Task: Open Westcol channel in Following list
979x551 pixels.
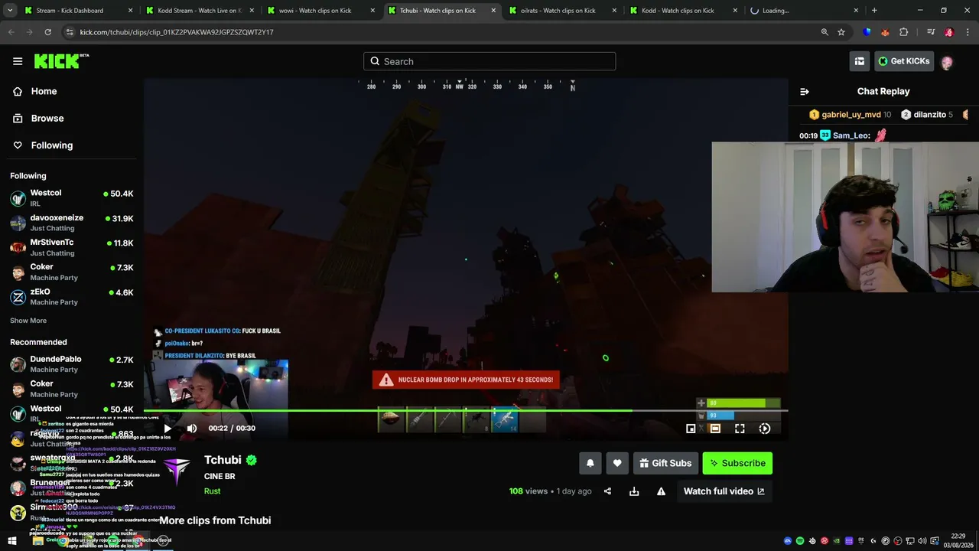Action: coord(72,197)
